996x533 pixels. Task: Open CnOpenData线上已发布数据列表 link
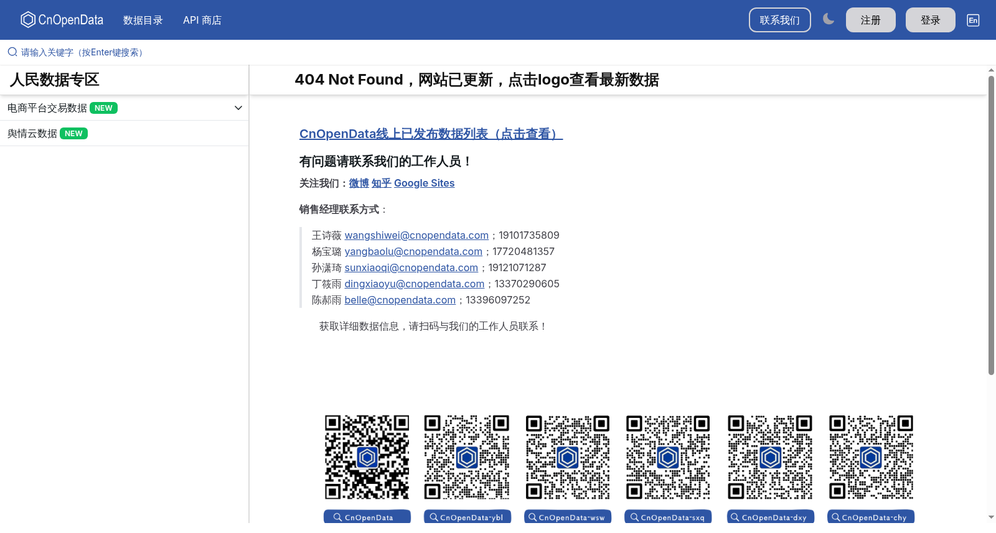431,134
